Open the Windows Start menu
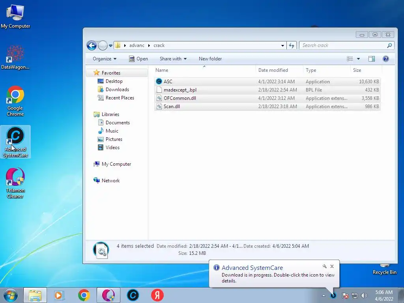The image size is (404, 303). click(x=11, y=295)
